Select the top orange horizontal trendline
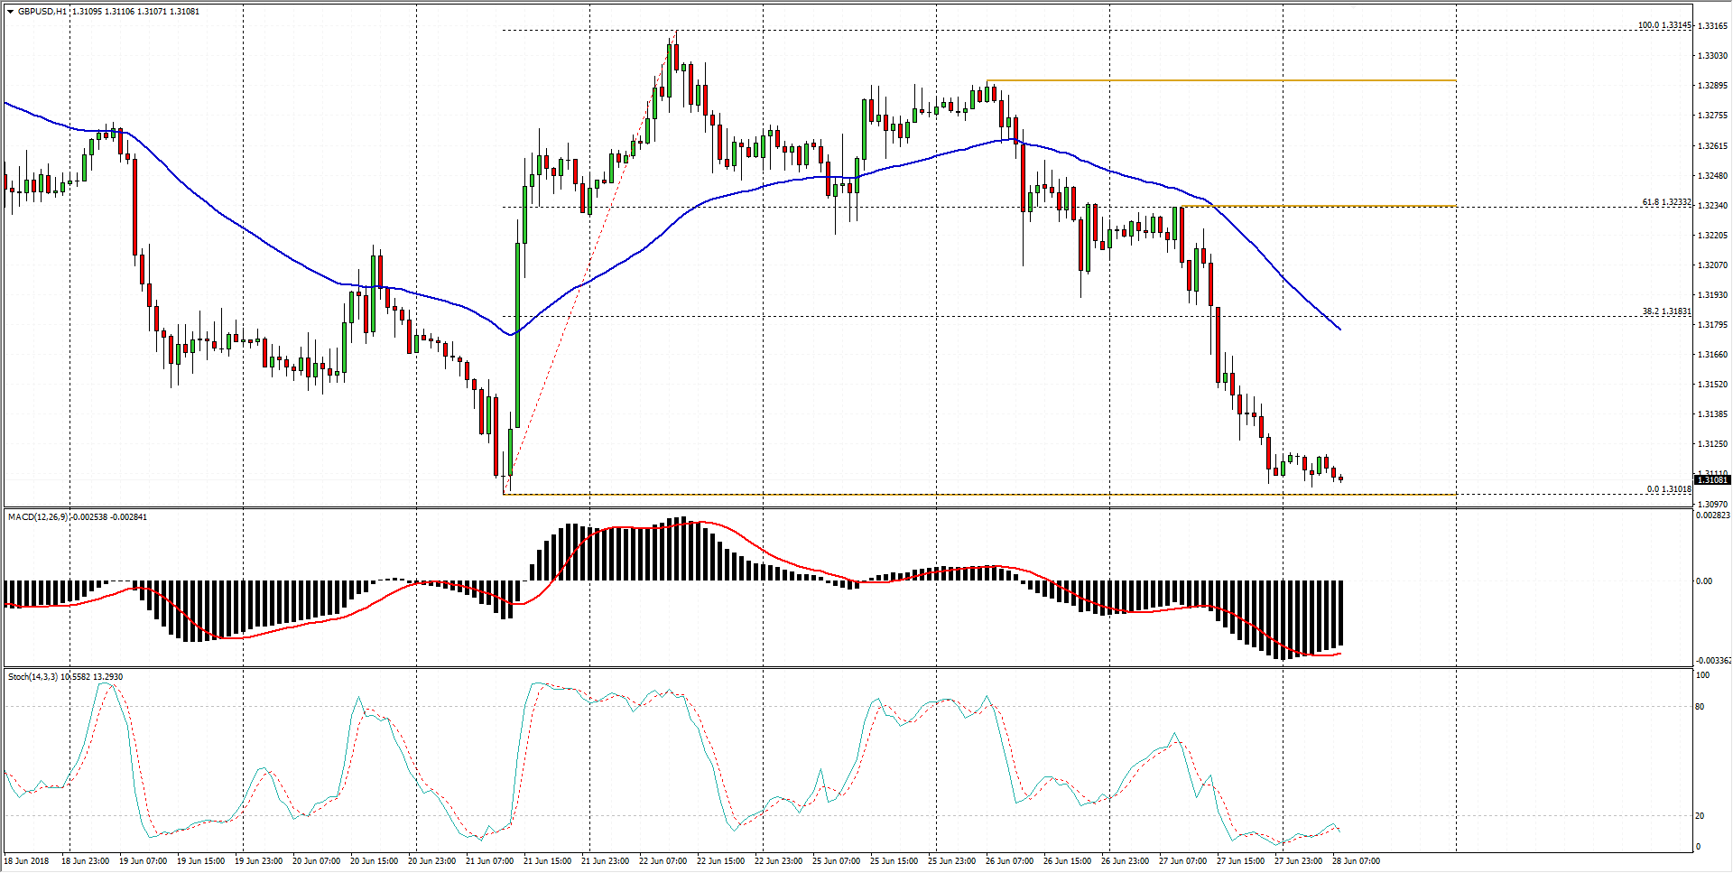Image resolution: width=1733 pixels, height=873 pixels. point(1219,81)
